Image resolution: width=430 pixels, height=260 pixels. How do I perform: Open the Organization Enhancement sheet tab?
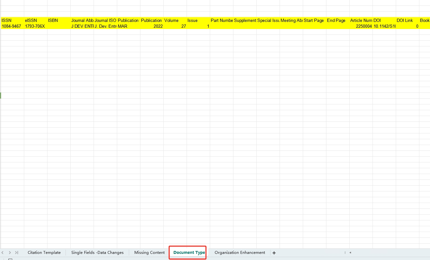(240, 253)
